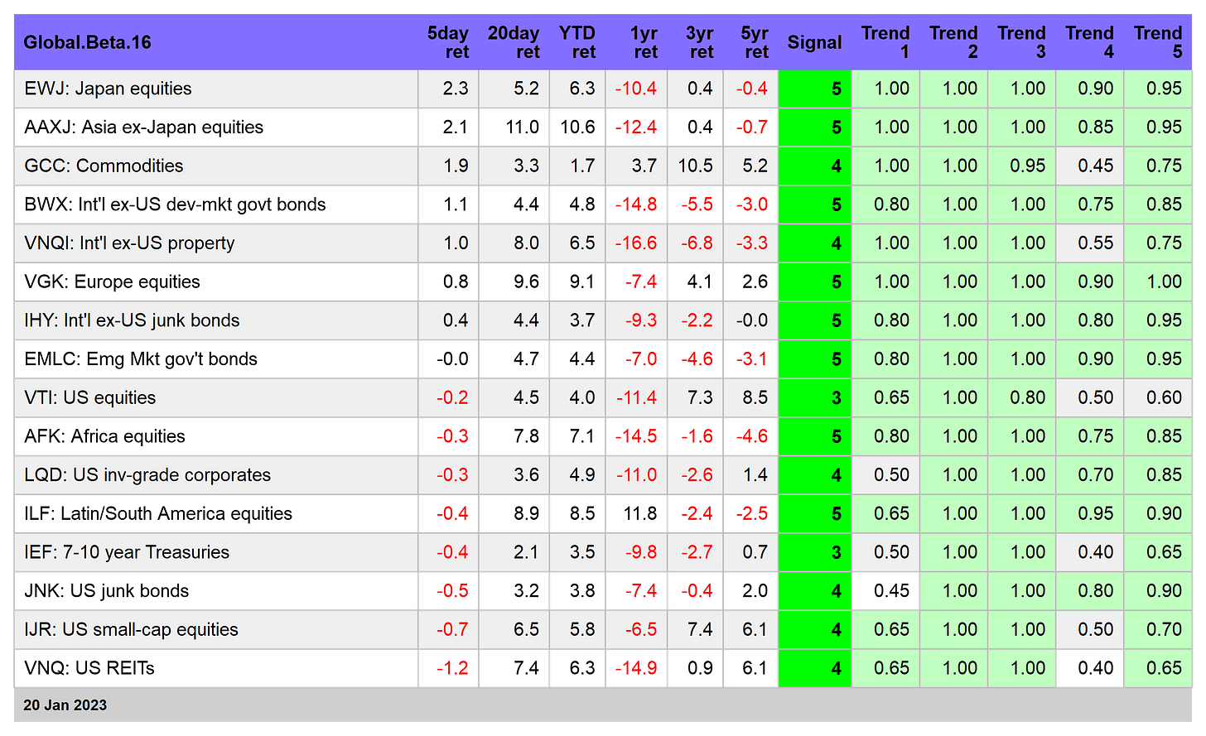Click GCC's Trend 3 value 0.95
1206x736 pixels.
pos(1028,166)
